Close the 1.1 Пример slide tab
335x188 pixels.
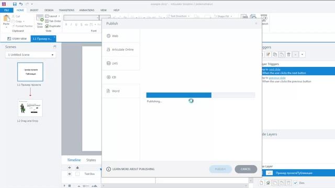[54, 37]
